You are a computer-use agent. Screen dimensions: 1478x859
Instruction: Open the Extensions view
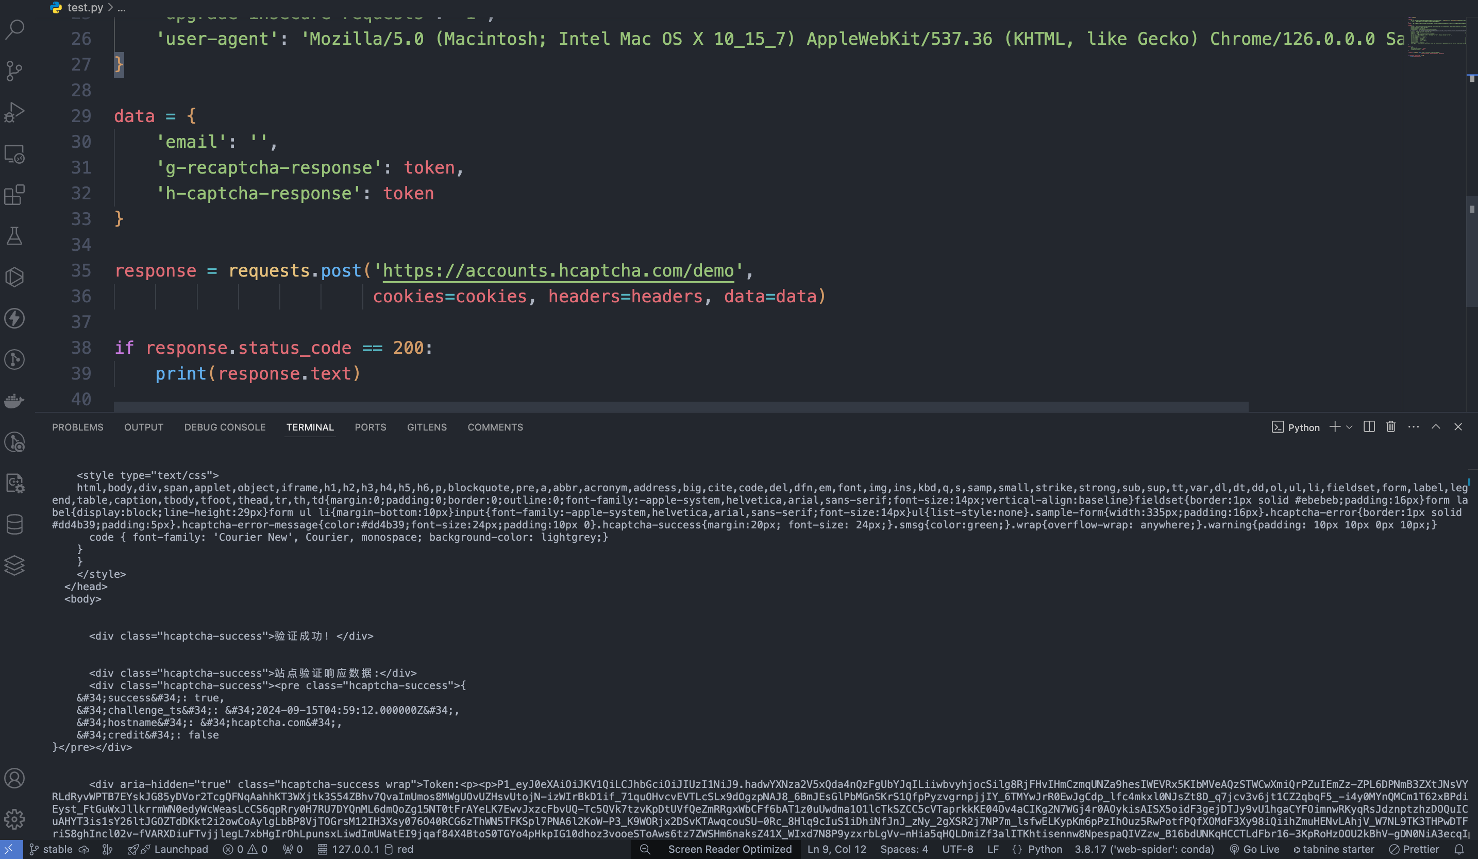(14, 195)
